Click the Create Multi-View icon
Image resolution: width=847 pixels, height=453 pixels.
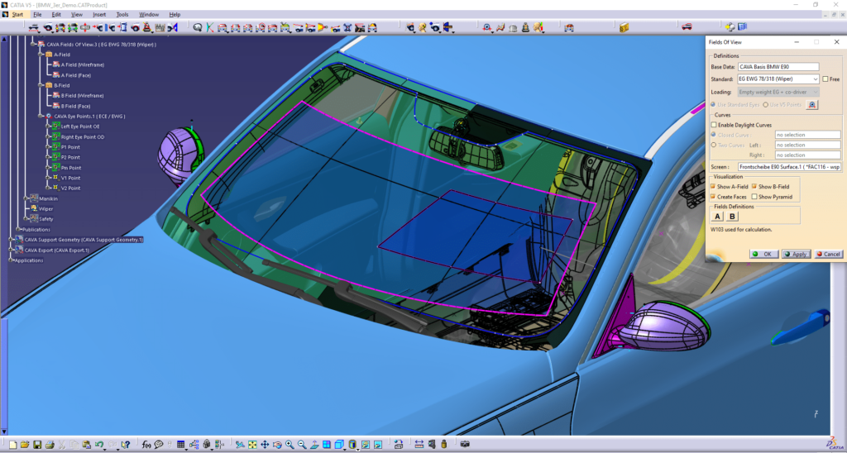[x=326, y=445]
